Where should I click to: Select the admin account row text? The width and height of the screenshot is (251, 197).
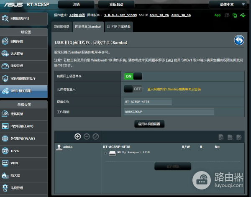[68, 146]
